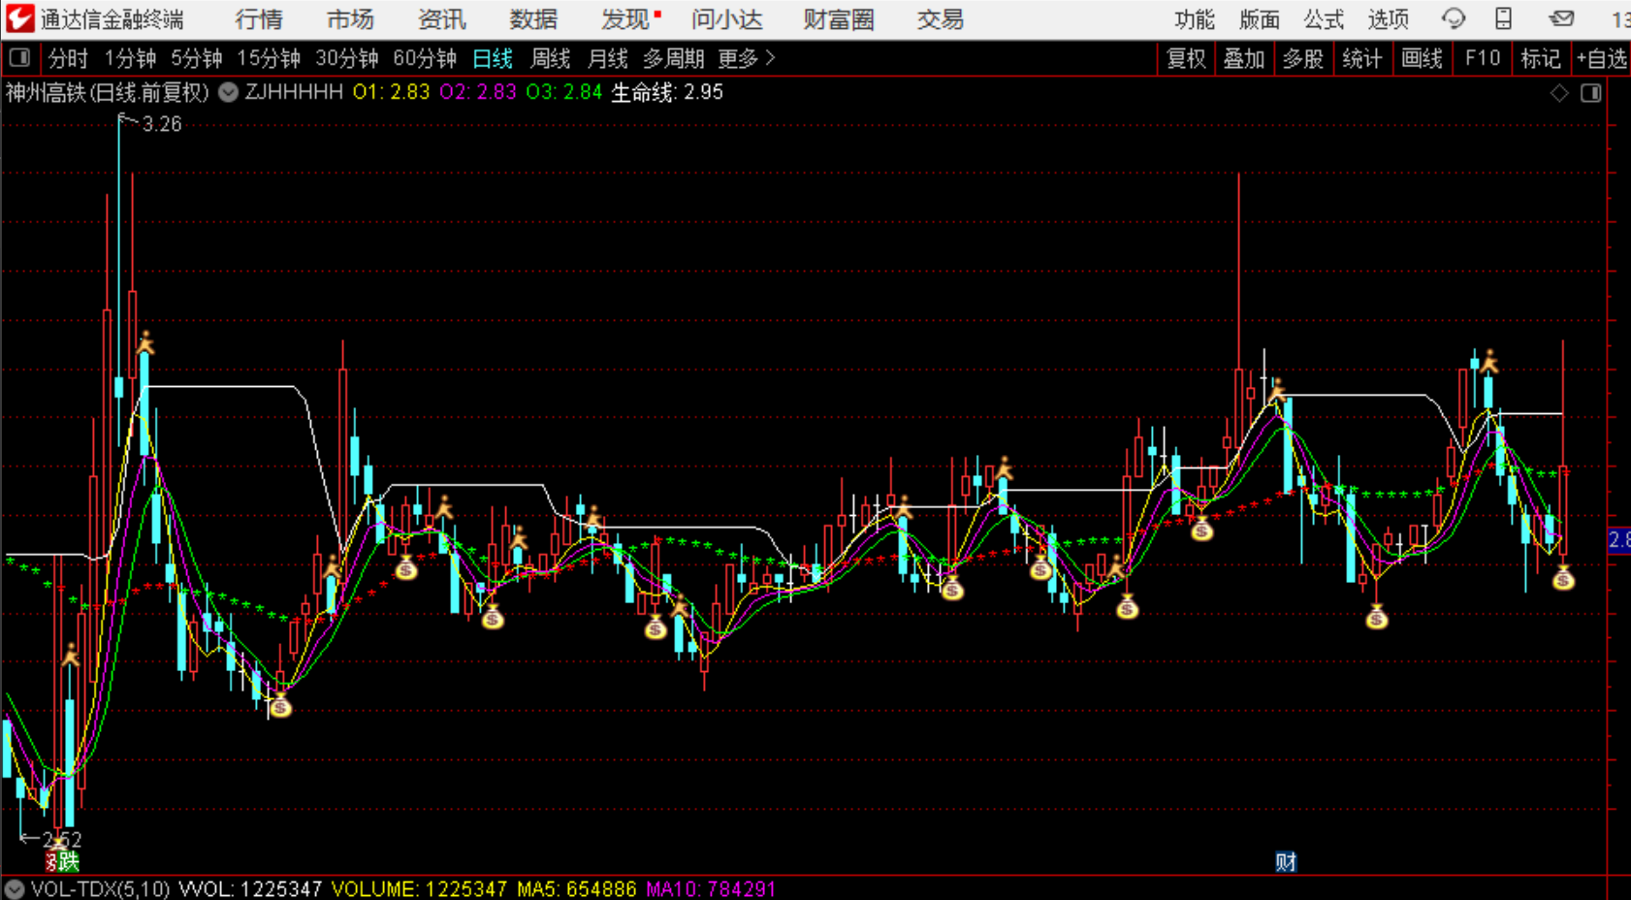Image resolution: width=1631 pixels, height=900 pixels.
Task: Open the F10 company info button
Action: [1482, 58]
